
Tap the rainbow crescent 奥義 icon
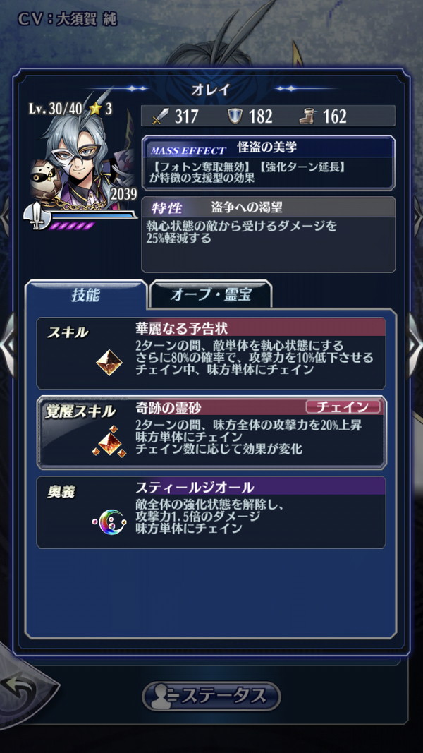[x=109, y=521]
